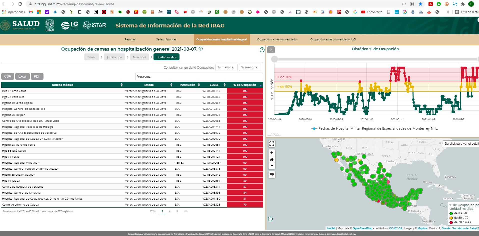This screenshot has width=479, height=236.
Task: Sort table by Unidad médica column
Action: coord(62,85)
